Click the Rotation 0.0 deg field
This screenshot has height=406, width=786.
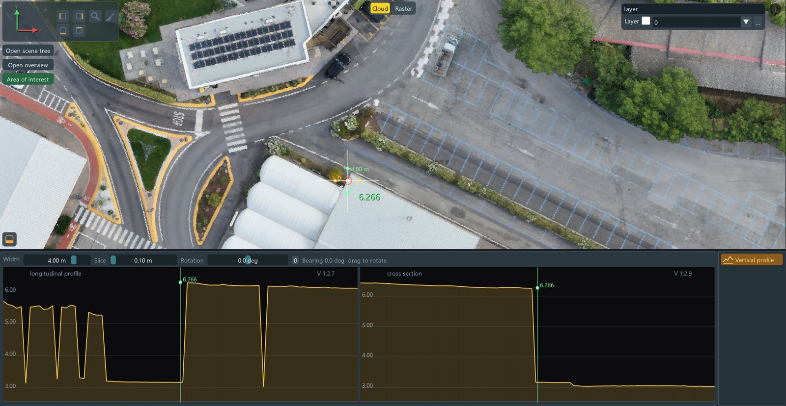coord(248,260)
